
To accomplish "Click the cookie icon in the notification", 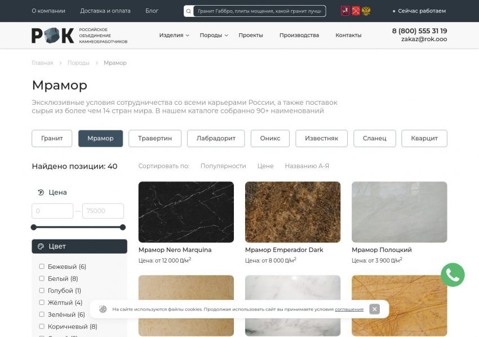I will (103, 309).
